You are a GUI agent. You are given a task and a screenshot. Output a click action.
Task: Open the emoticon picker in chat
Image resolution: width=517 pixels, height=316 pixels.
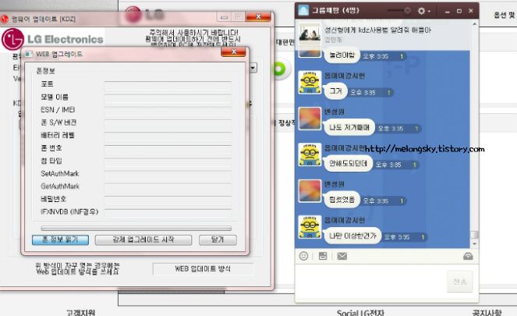coord(303,256)
